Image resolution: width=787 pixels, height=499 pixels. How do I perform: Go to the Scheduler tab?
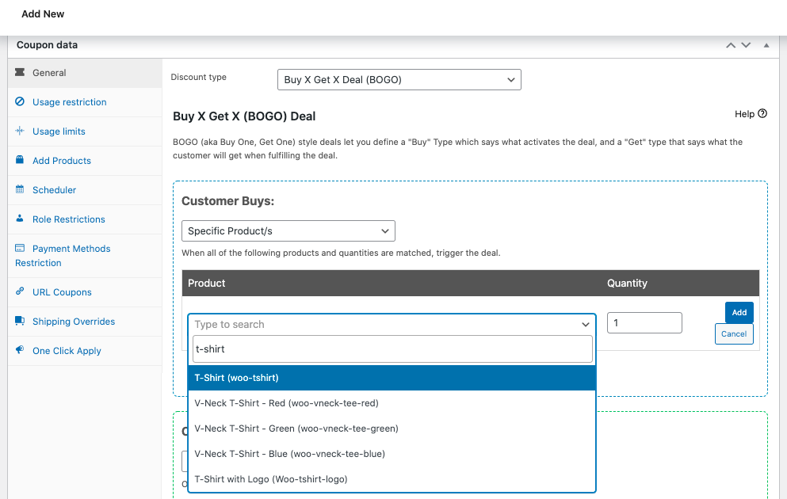[x=85, y=190]
